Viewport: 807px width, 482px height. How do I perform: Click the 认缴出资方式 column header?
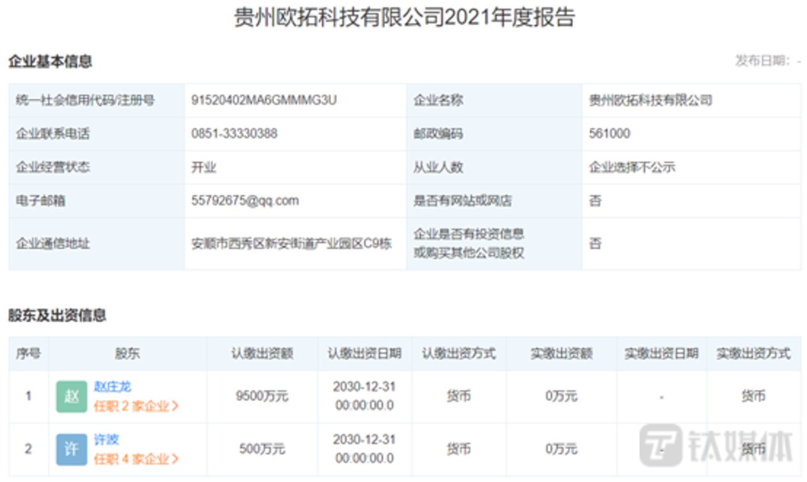click(459, 353)
